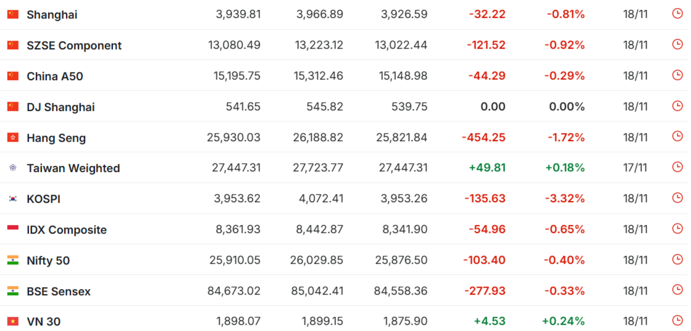
Task: Click the Hang Seng -1.72% change value
Action: click(x=566, y=137)
